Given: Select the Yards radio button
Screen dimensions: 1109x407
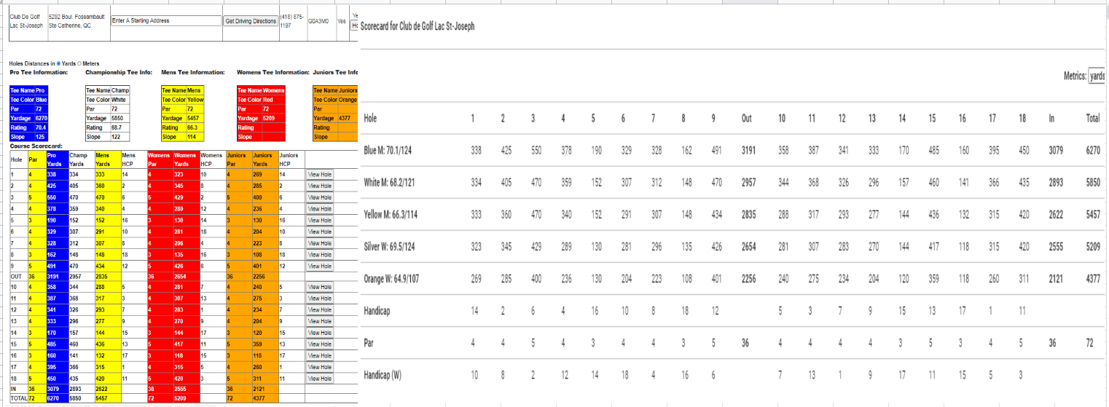Looking at the screenshot, I should tap(59, 64).
